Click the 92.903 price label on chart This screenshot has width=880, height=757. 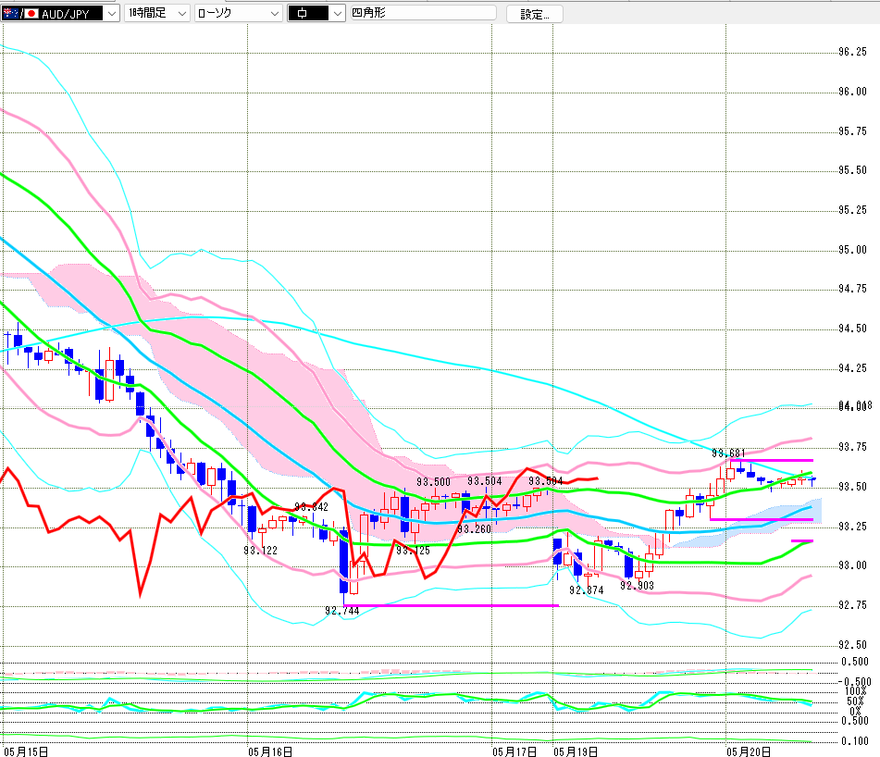click(637, 586)
